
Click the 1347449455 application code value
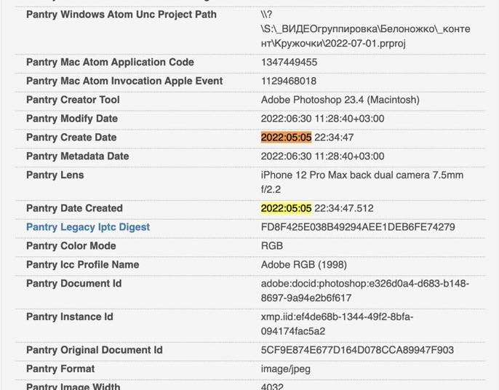[x=289, y=63]
